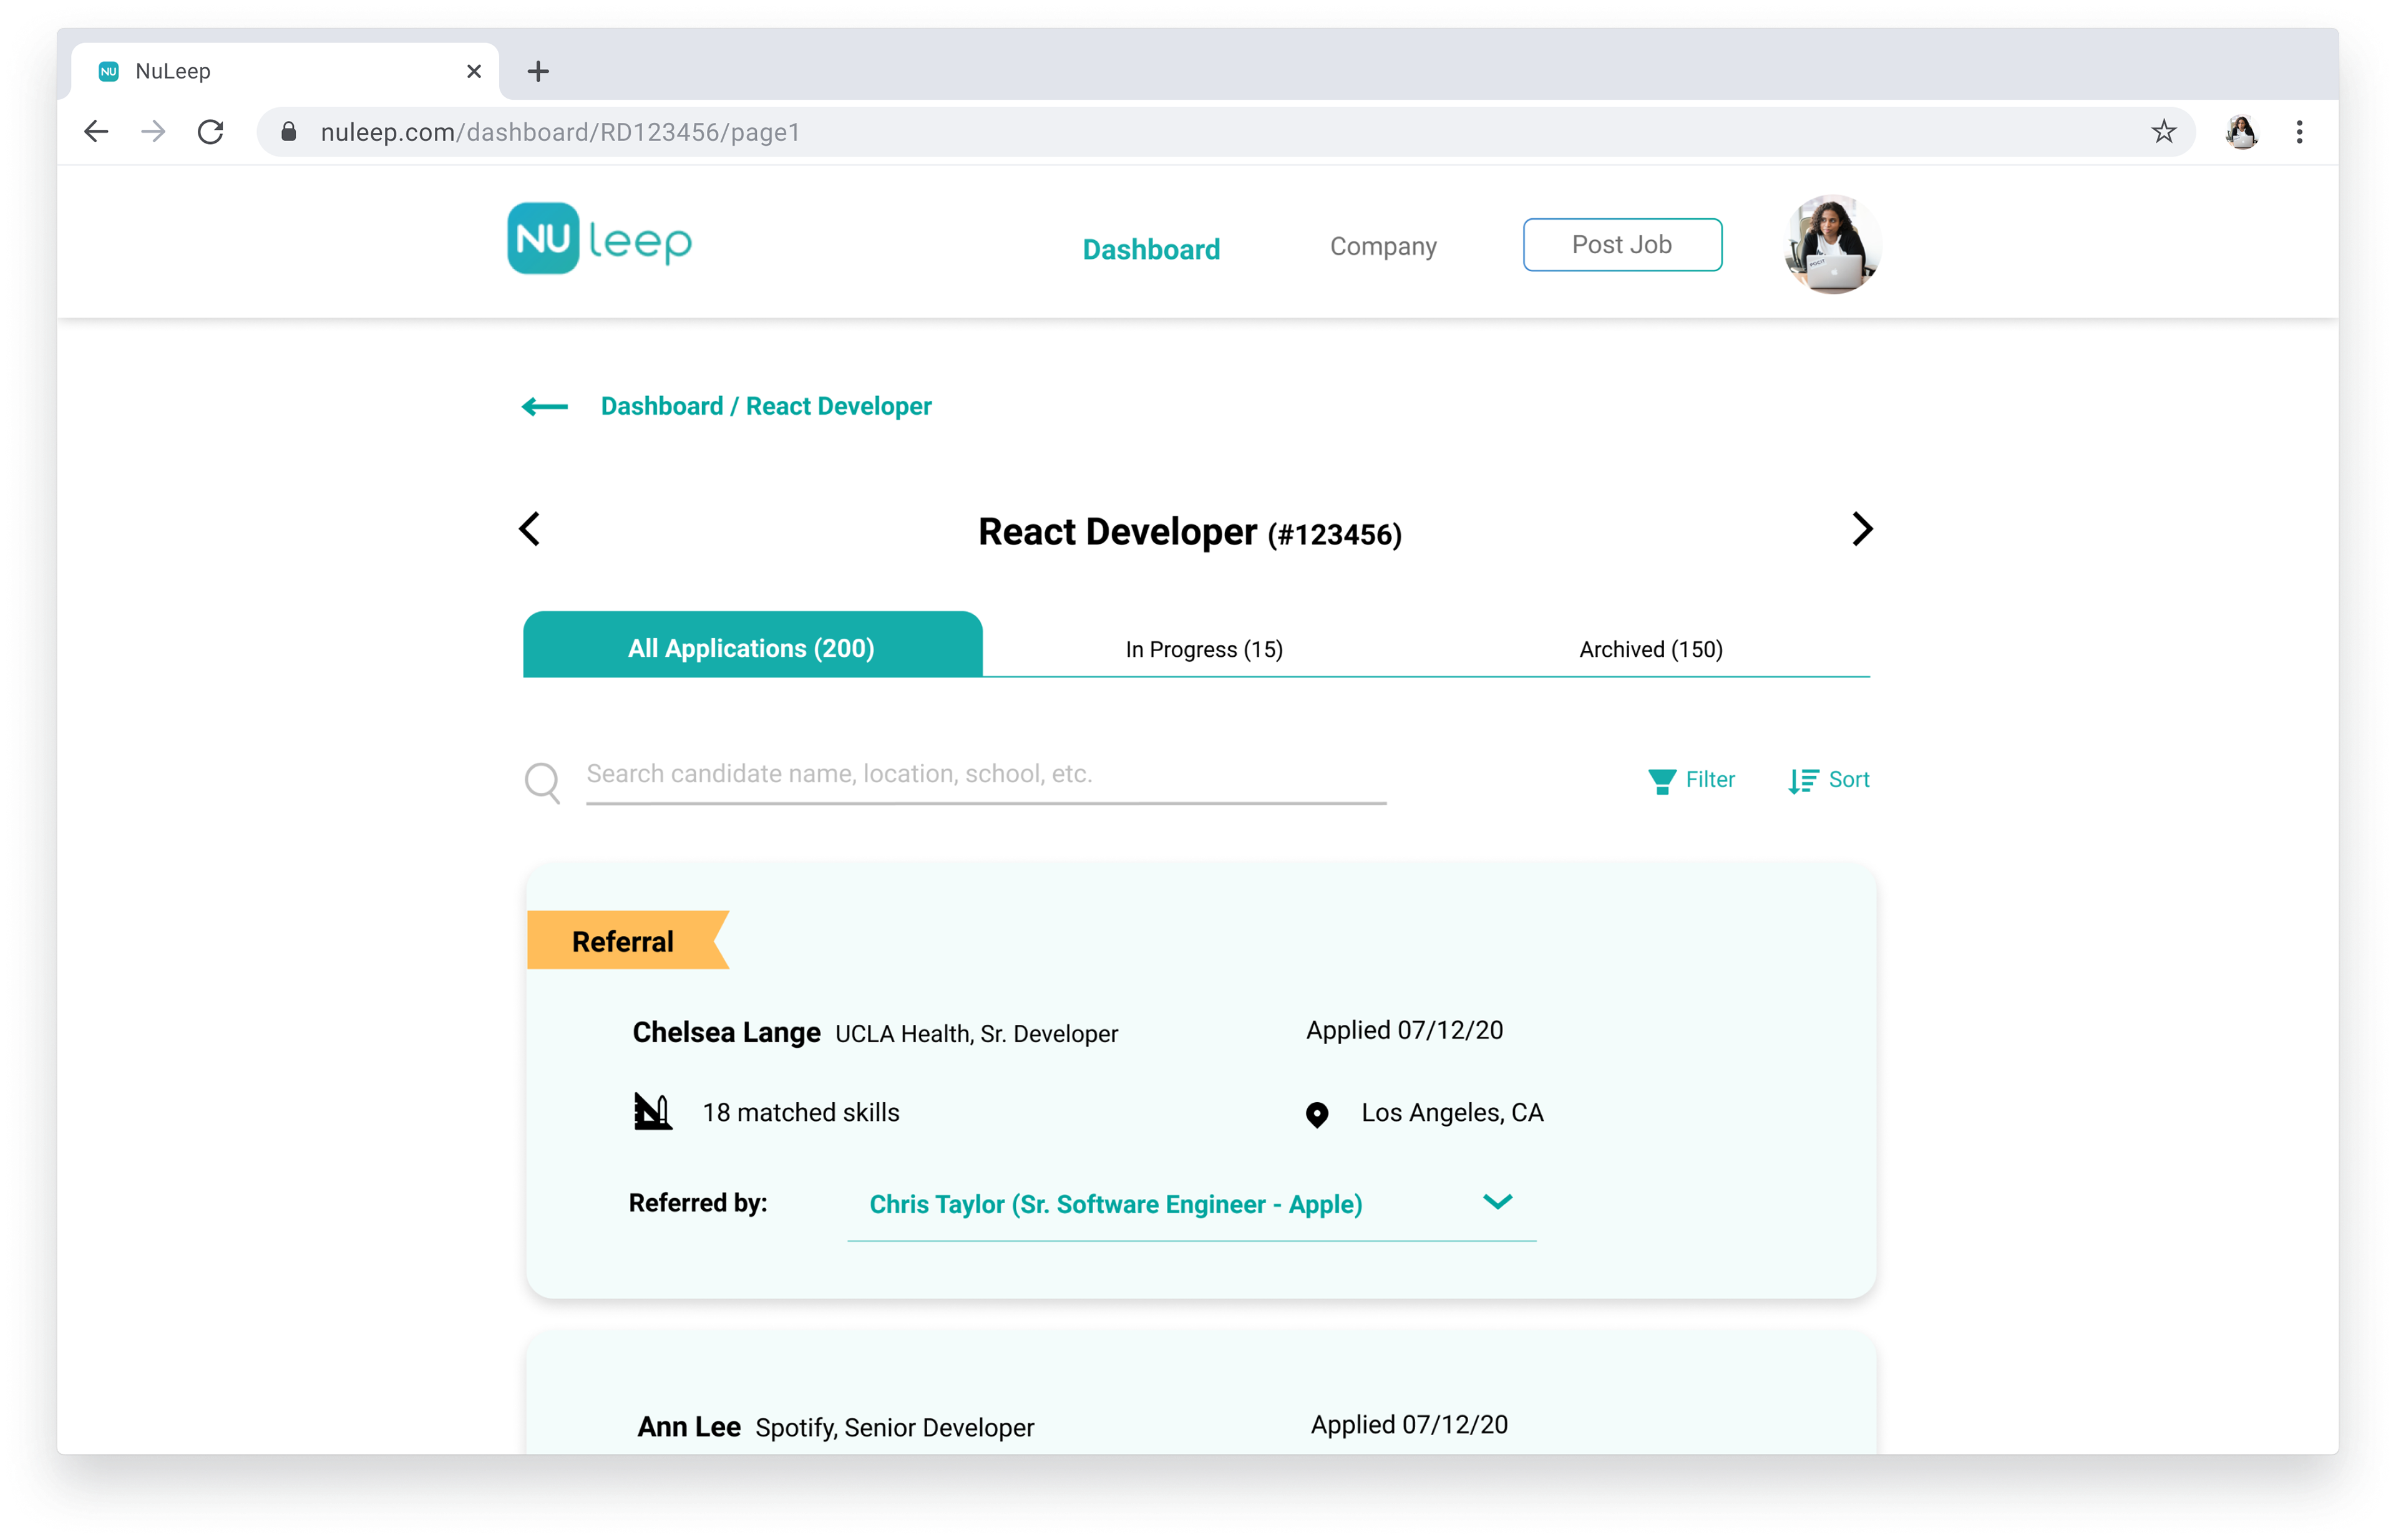
Task: Click React Developer (#123456) heading
Action: tap(1189, 533)
